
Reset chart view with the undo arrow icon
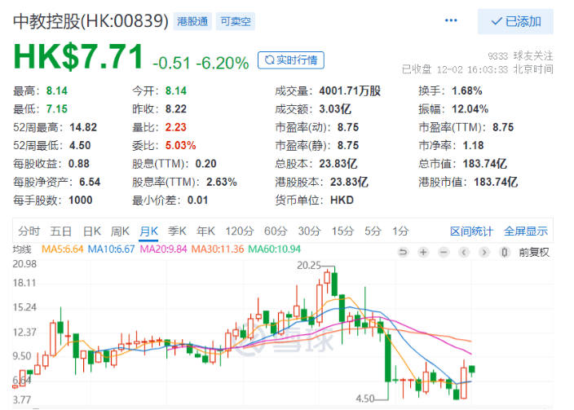pyautogui.click(x=402, y=252)
